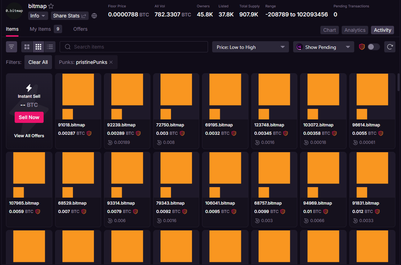Click the Listed value 37.8K
401x265 pixels.
coord(226,15)
